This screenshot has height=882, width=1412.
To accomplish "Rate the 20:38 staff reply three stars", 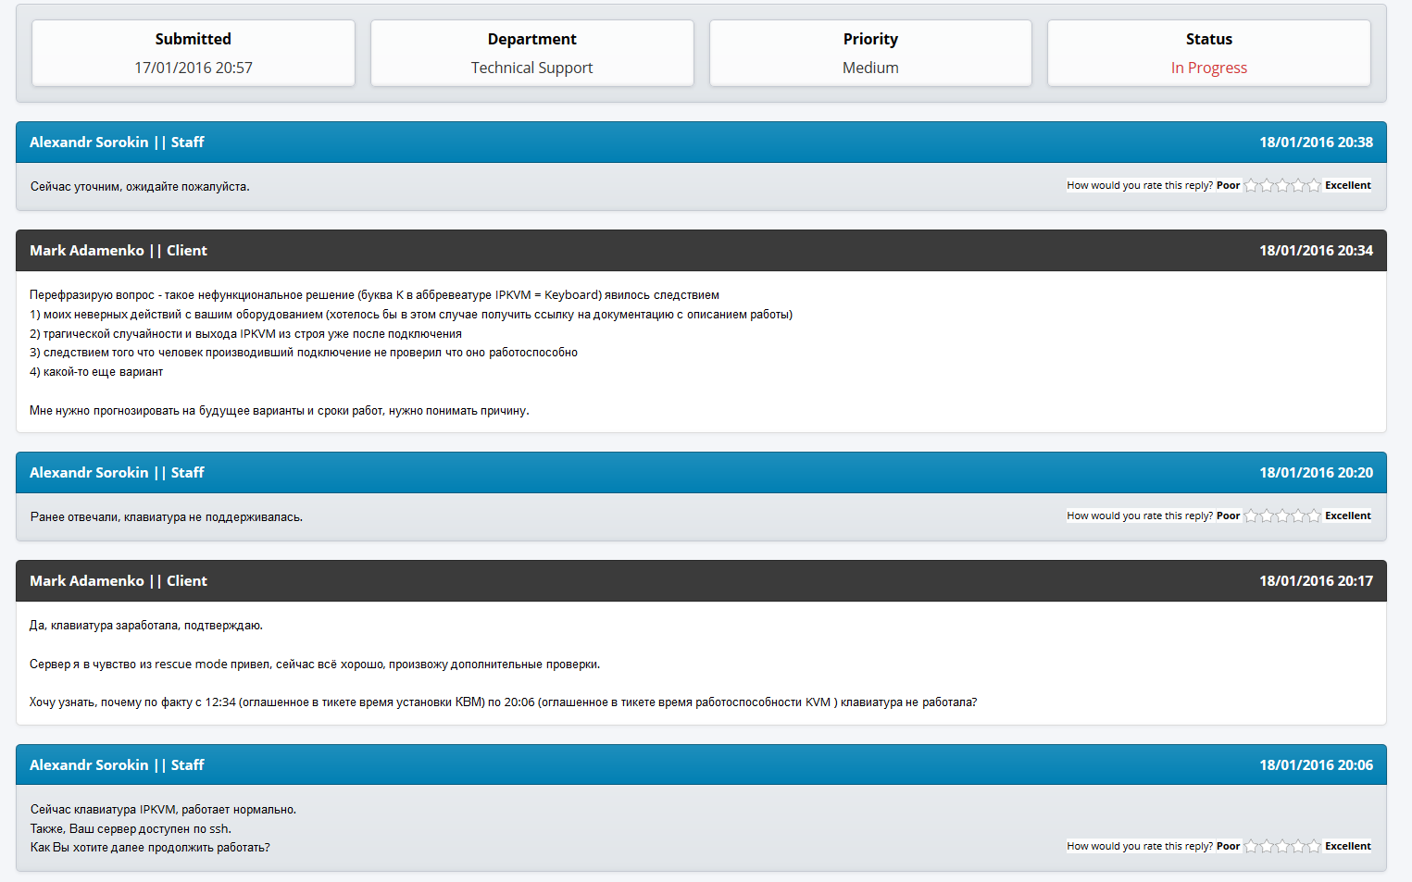I will coord(1282,185).
